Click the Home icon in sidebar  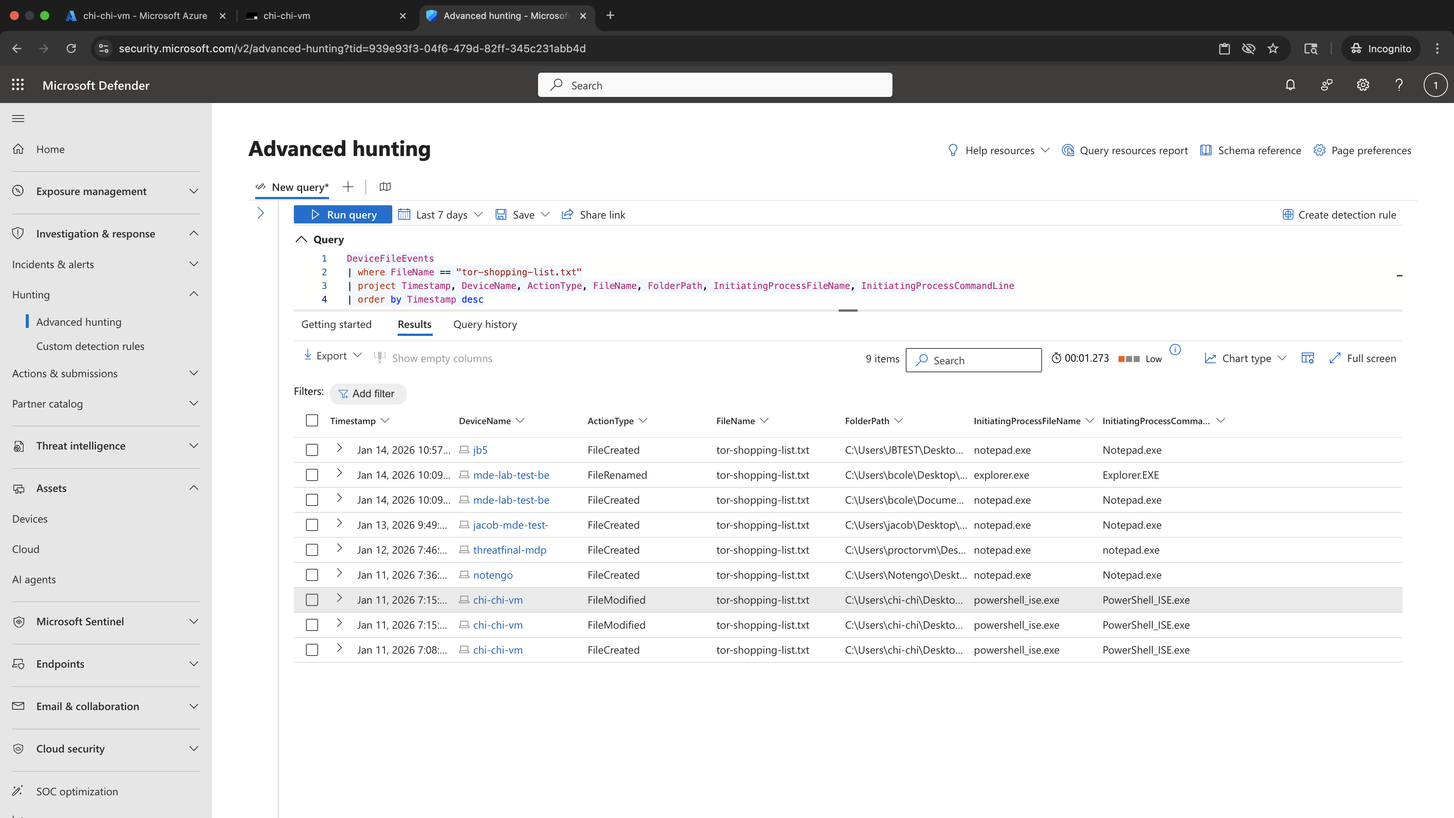(18, 149)
